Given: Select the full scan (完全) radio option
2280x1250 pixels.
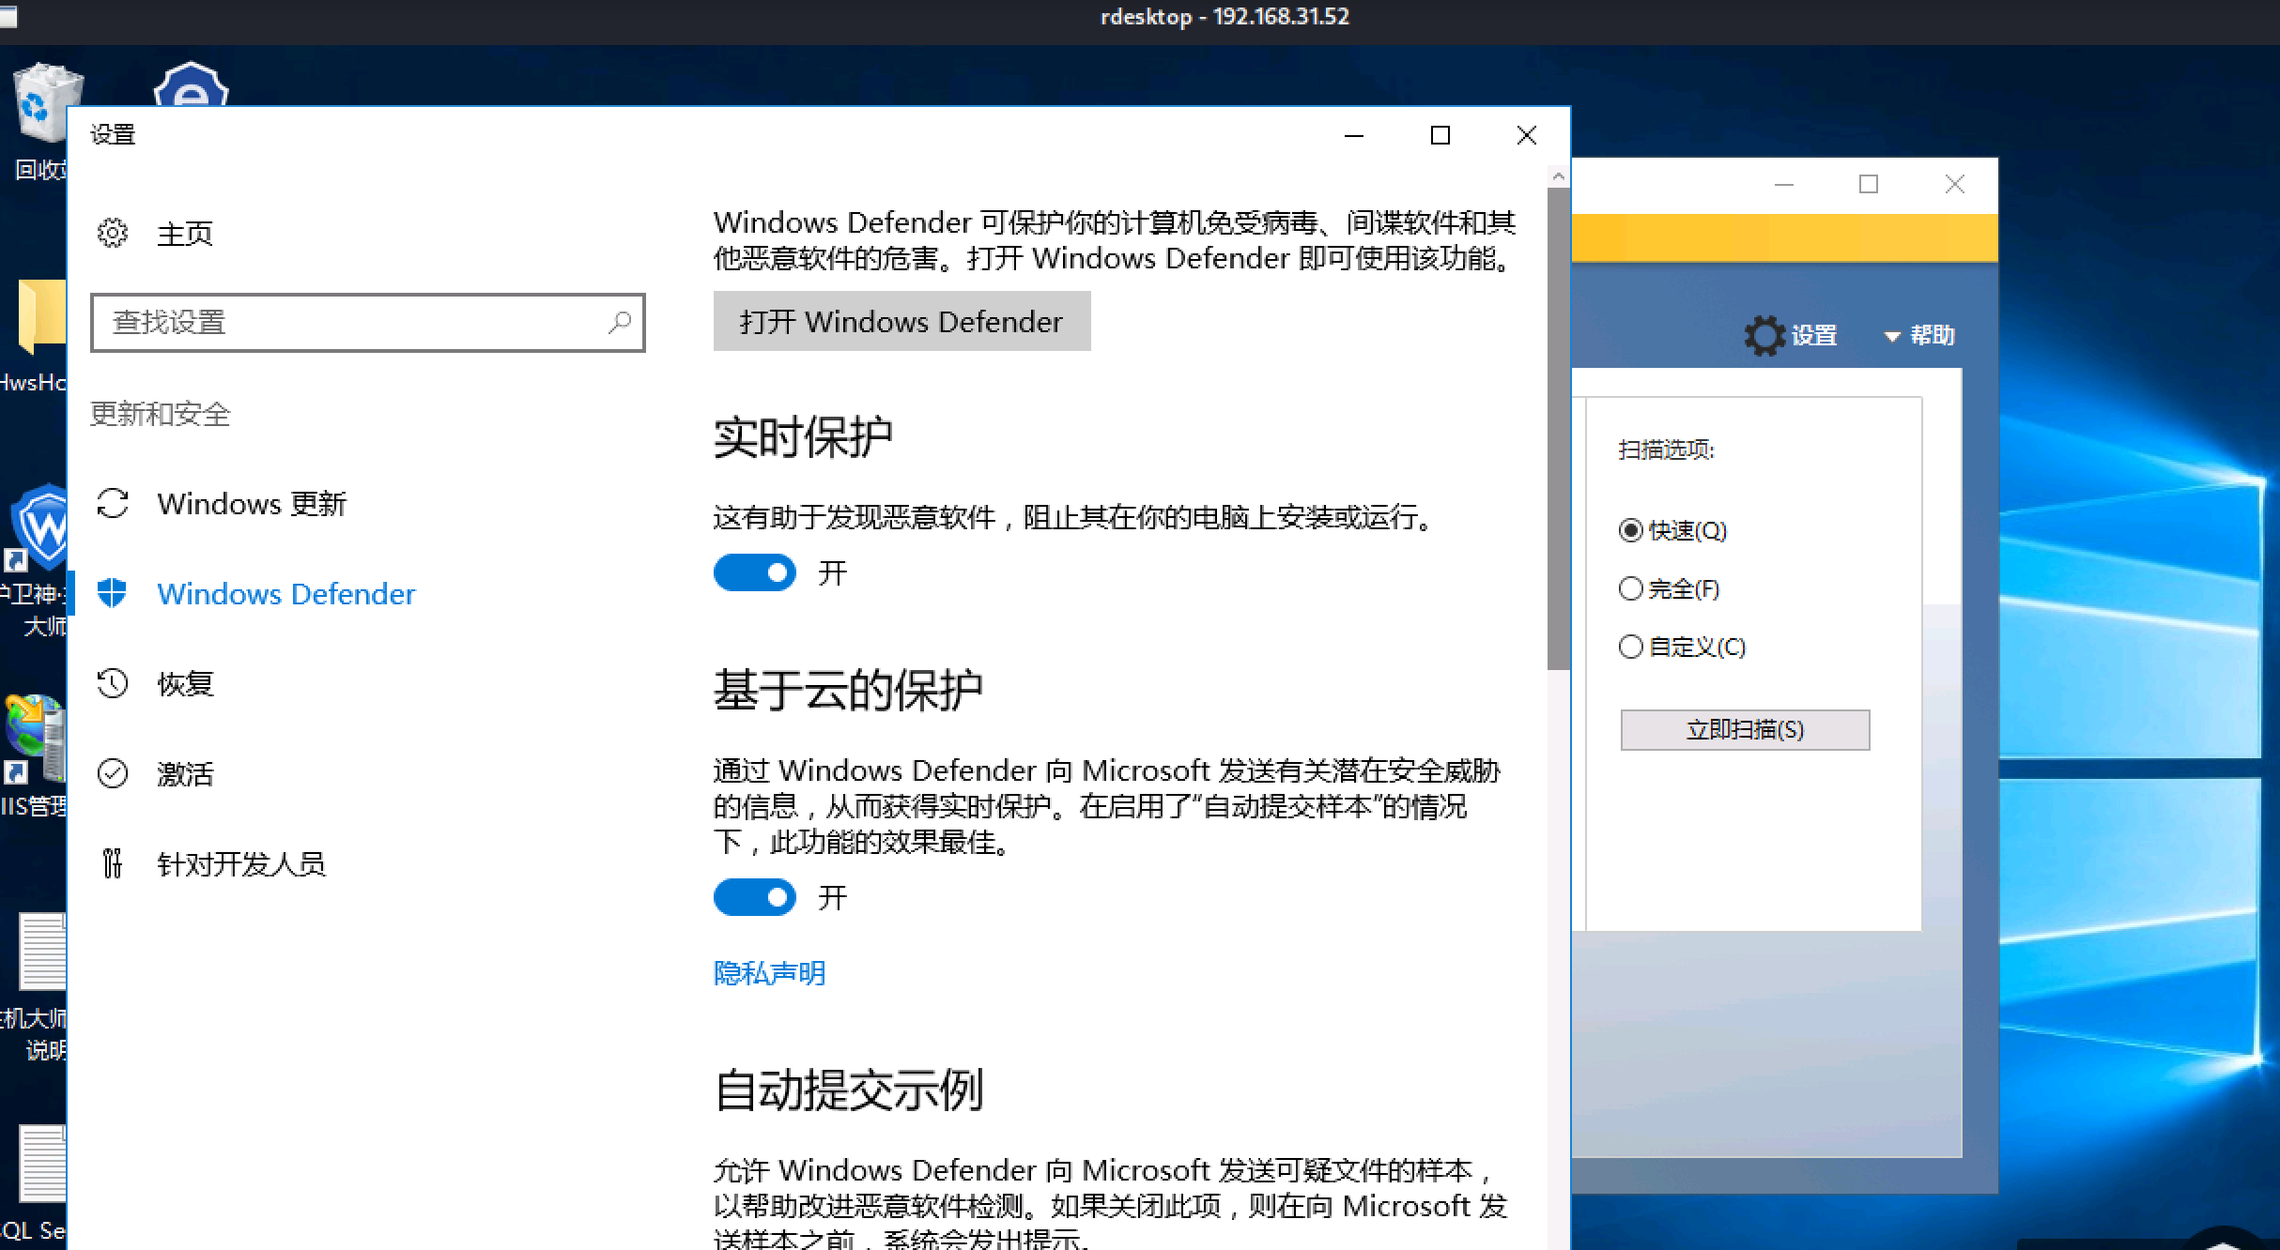Looking at the screenshot, I should click(1631, 588).
